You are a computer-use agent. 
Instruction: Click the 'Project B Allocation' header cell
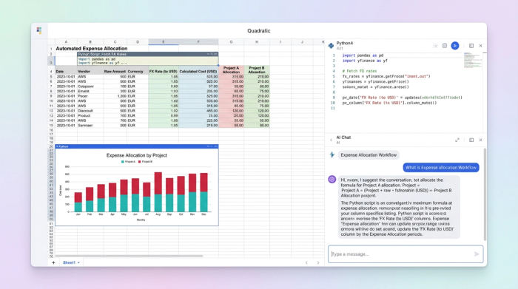point(257,69)
